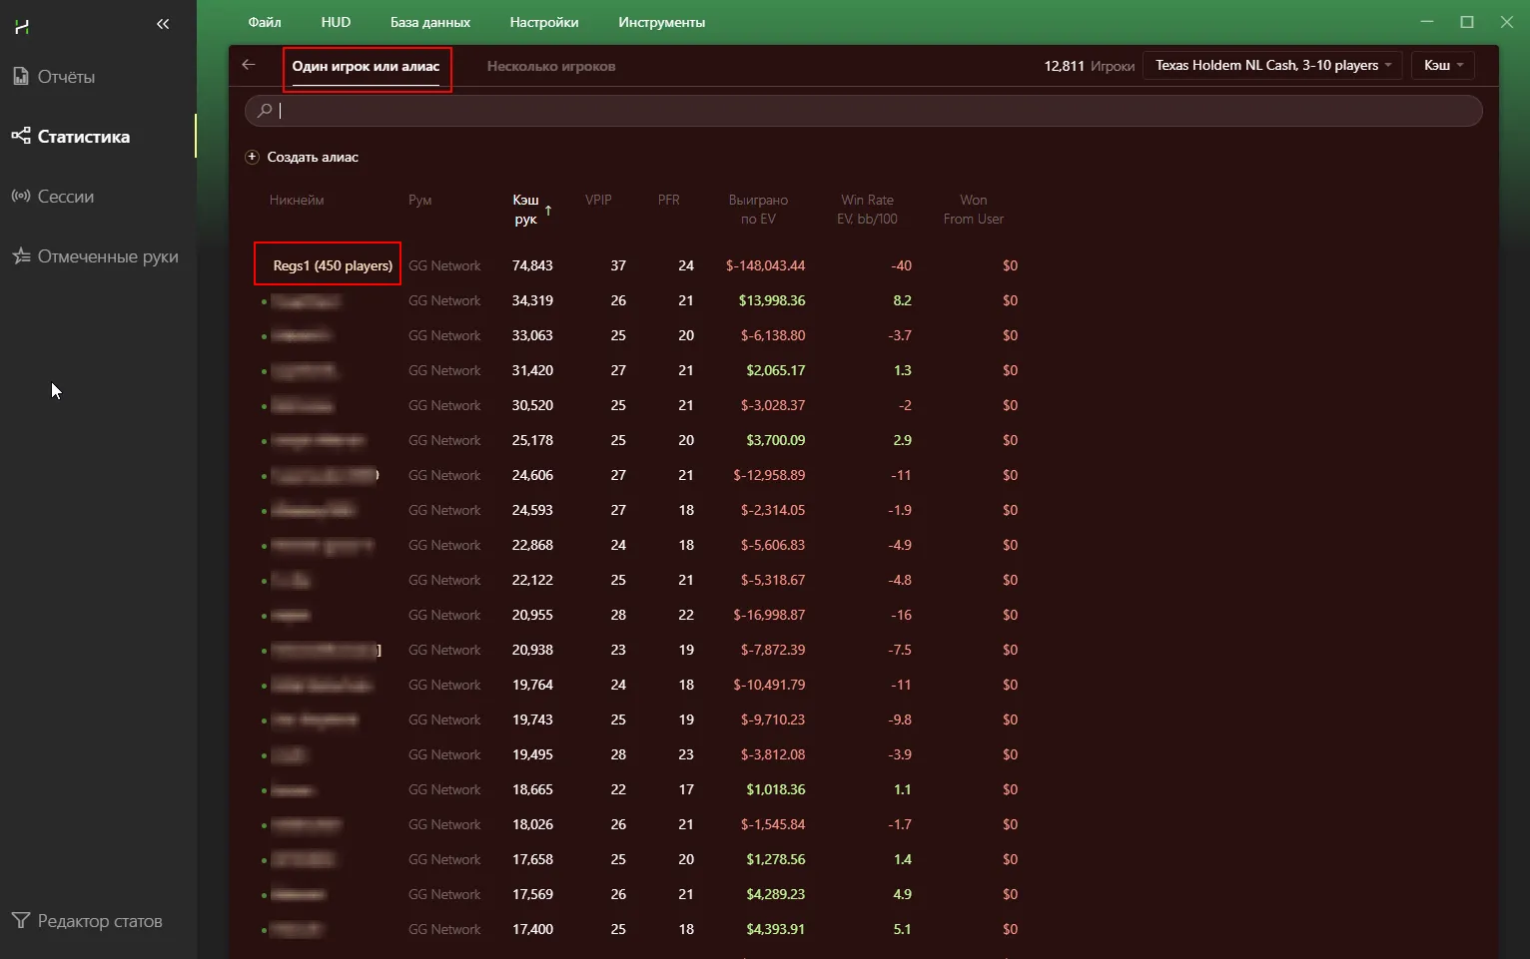Click the $-5,318.67 value

click(773, 580)
